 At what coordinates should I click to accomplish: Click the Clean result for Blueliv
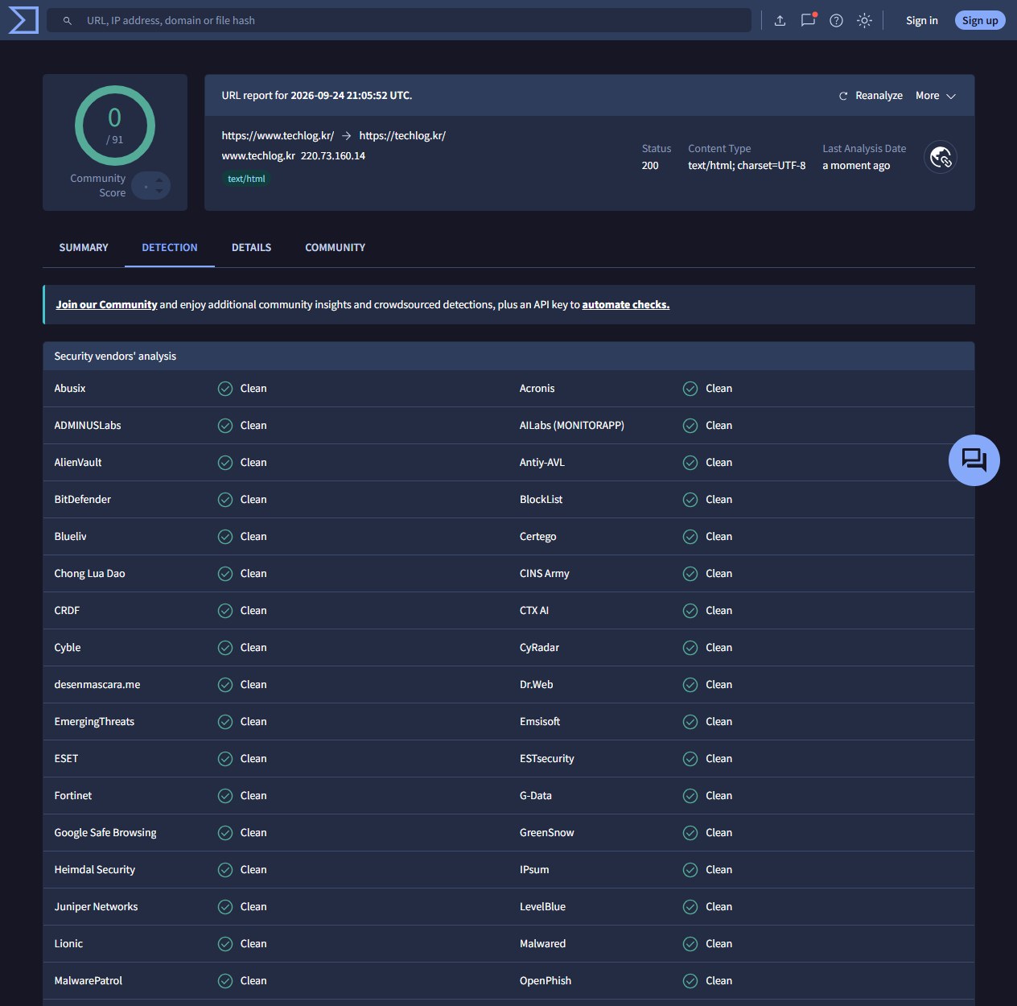pyautogui.click(x=253, y=537)
